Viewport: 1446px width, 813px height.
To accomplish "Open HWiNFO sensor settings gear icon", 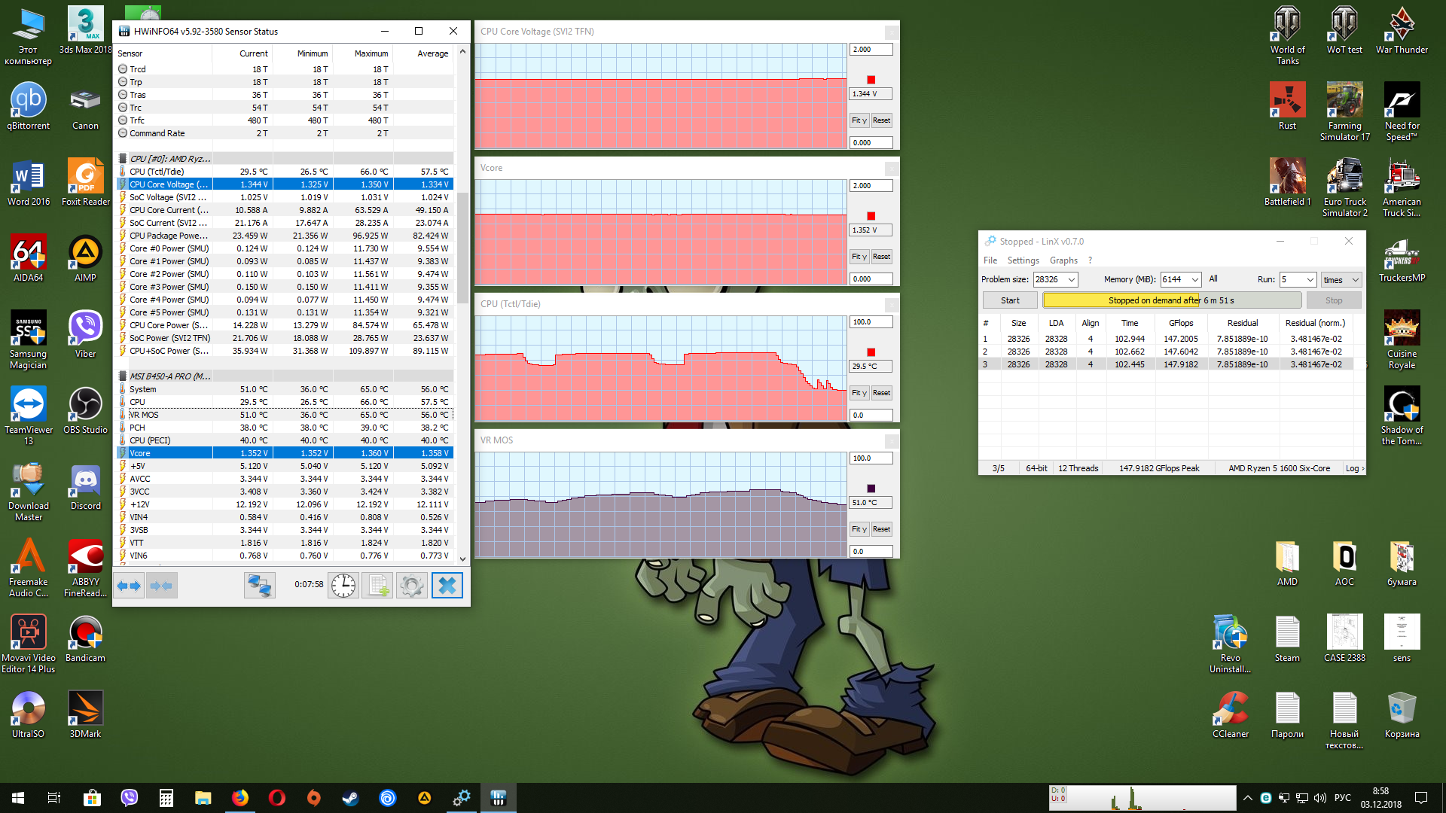I will tap(412, 586).
